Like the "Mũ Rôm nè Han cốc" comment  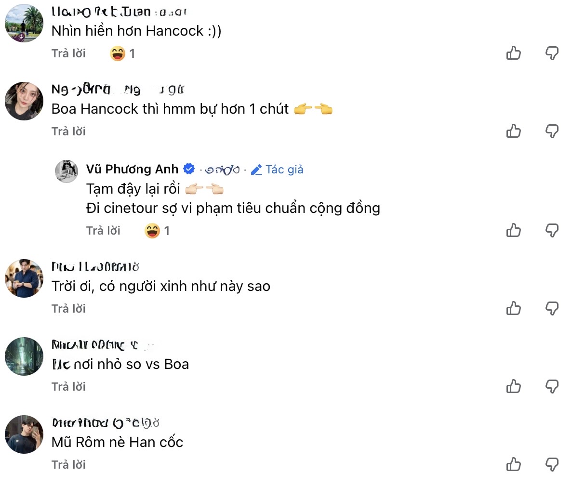tap(513, 465)
